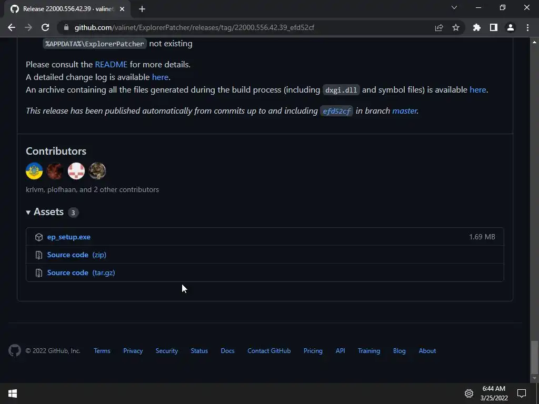Viewport: 539px width, 404px height.
Task: Open the API footer link
Action: (x=341, y=351)
